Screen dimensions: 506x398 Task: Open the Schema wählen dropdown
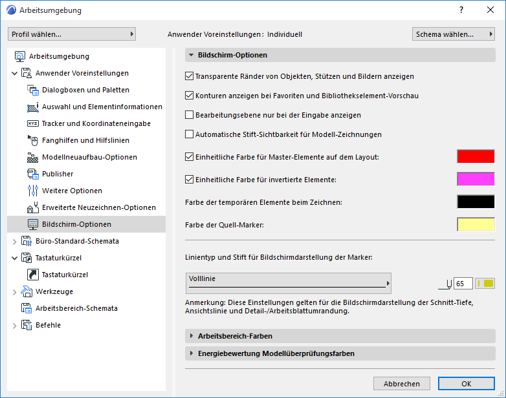click(x=454, y=34)
